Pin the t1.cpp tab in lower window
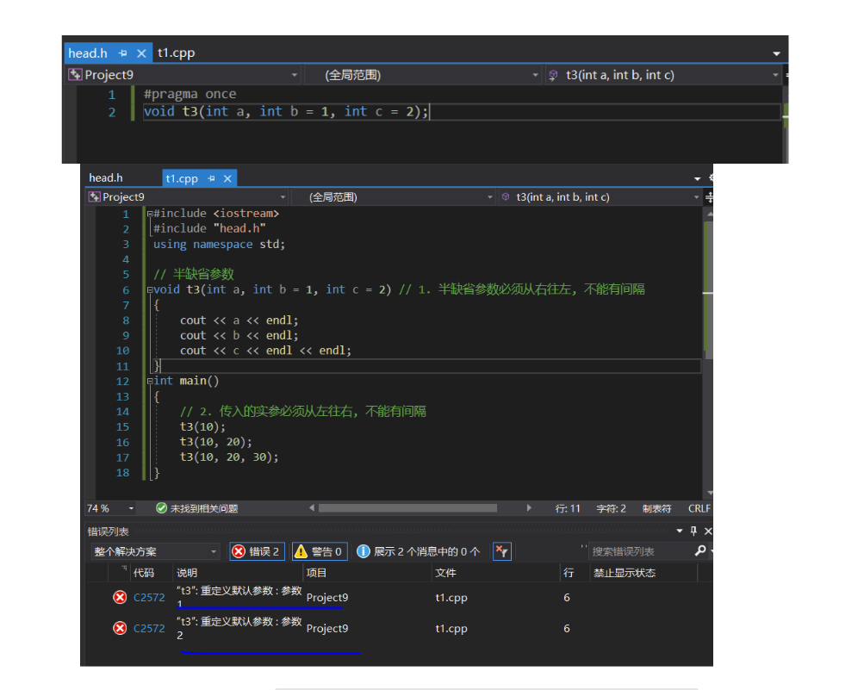This screenshot has width=864, height=690. [212, 178]
